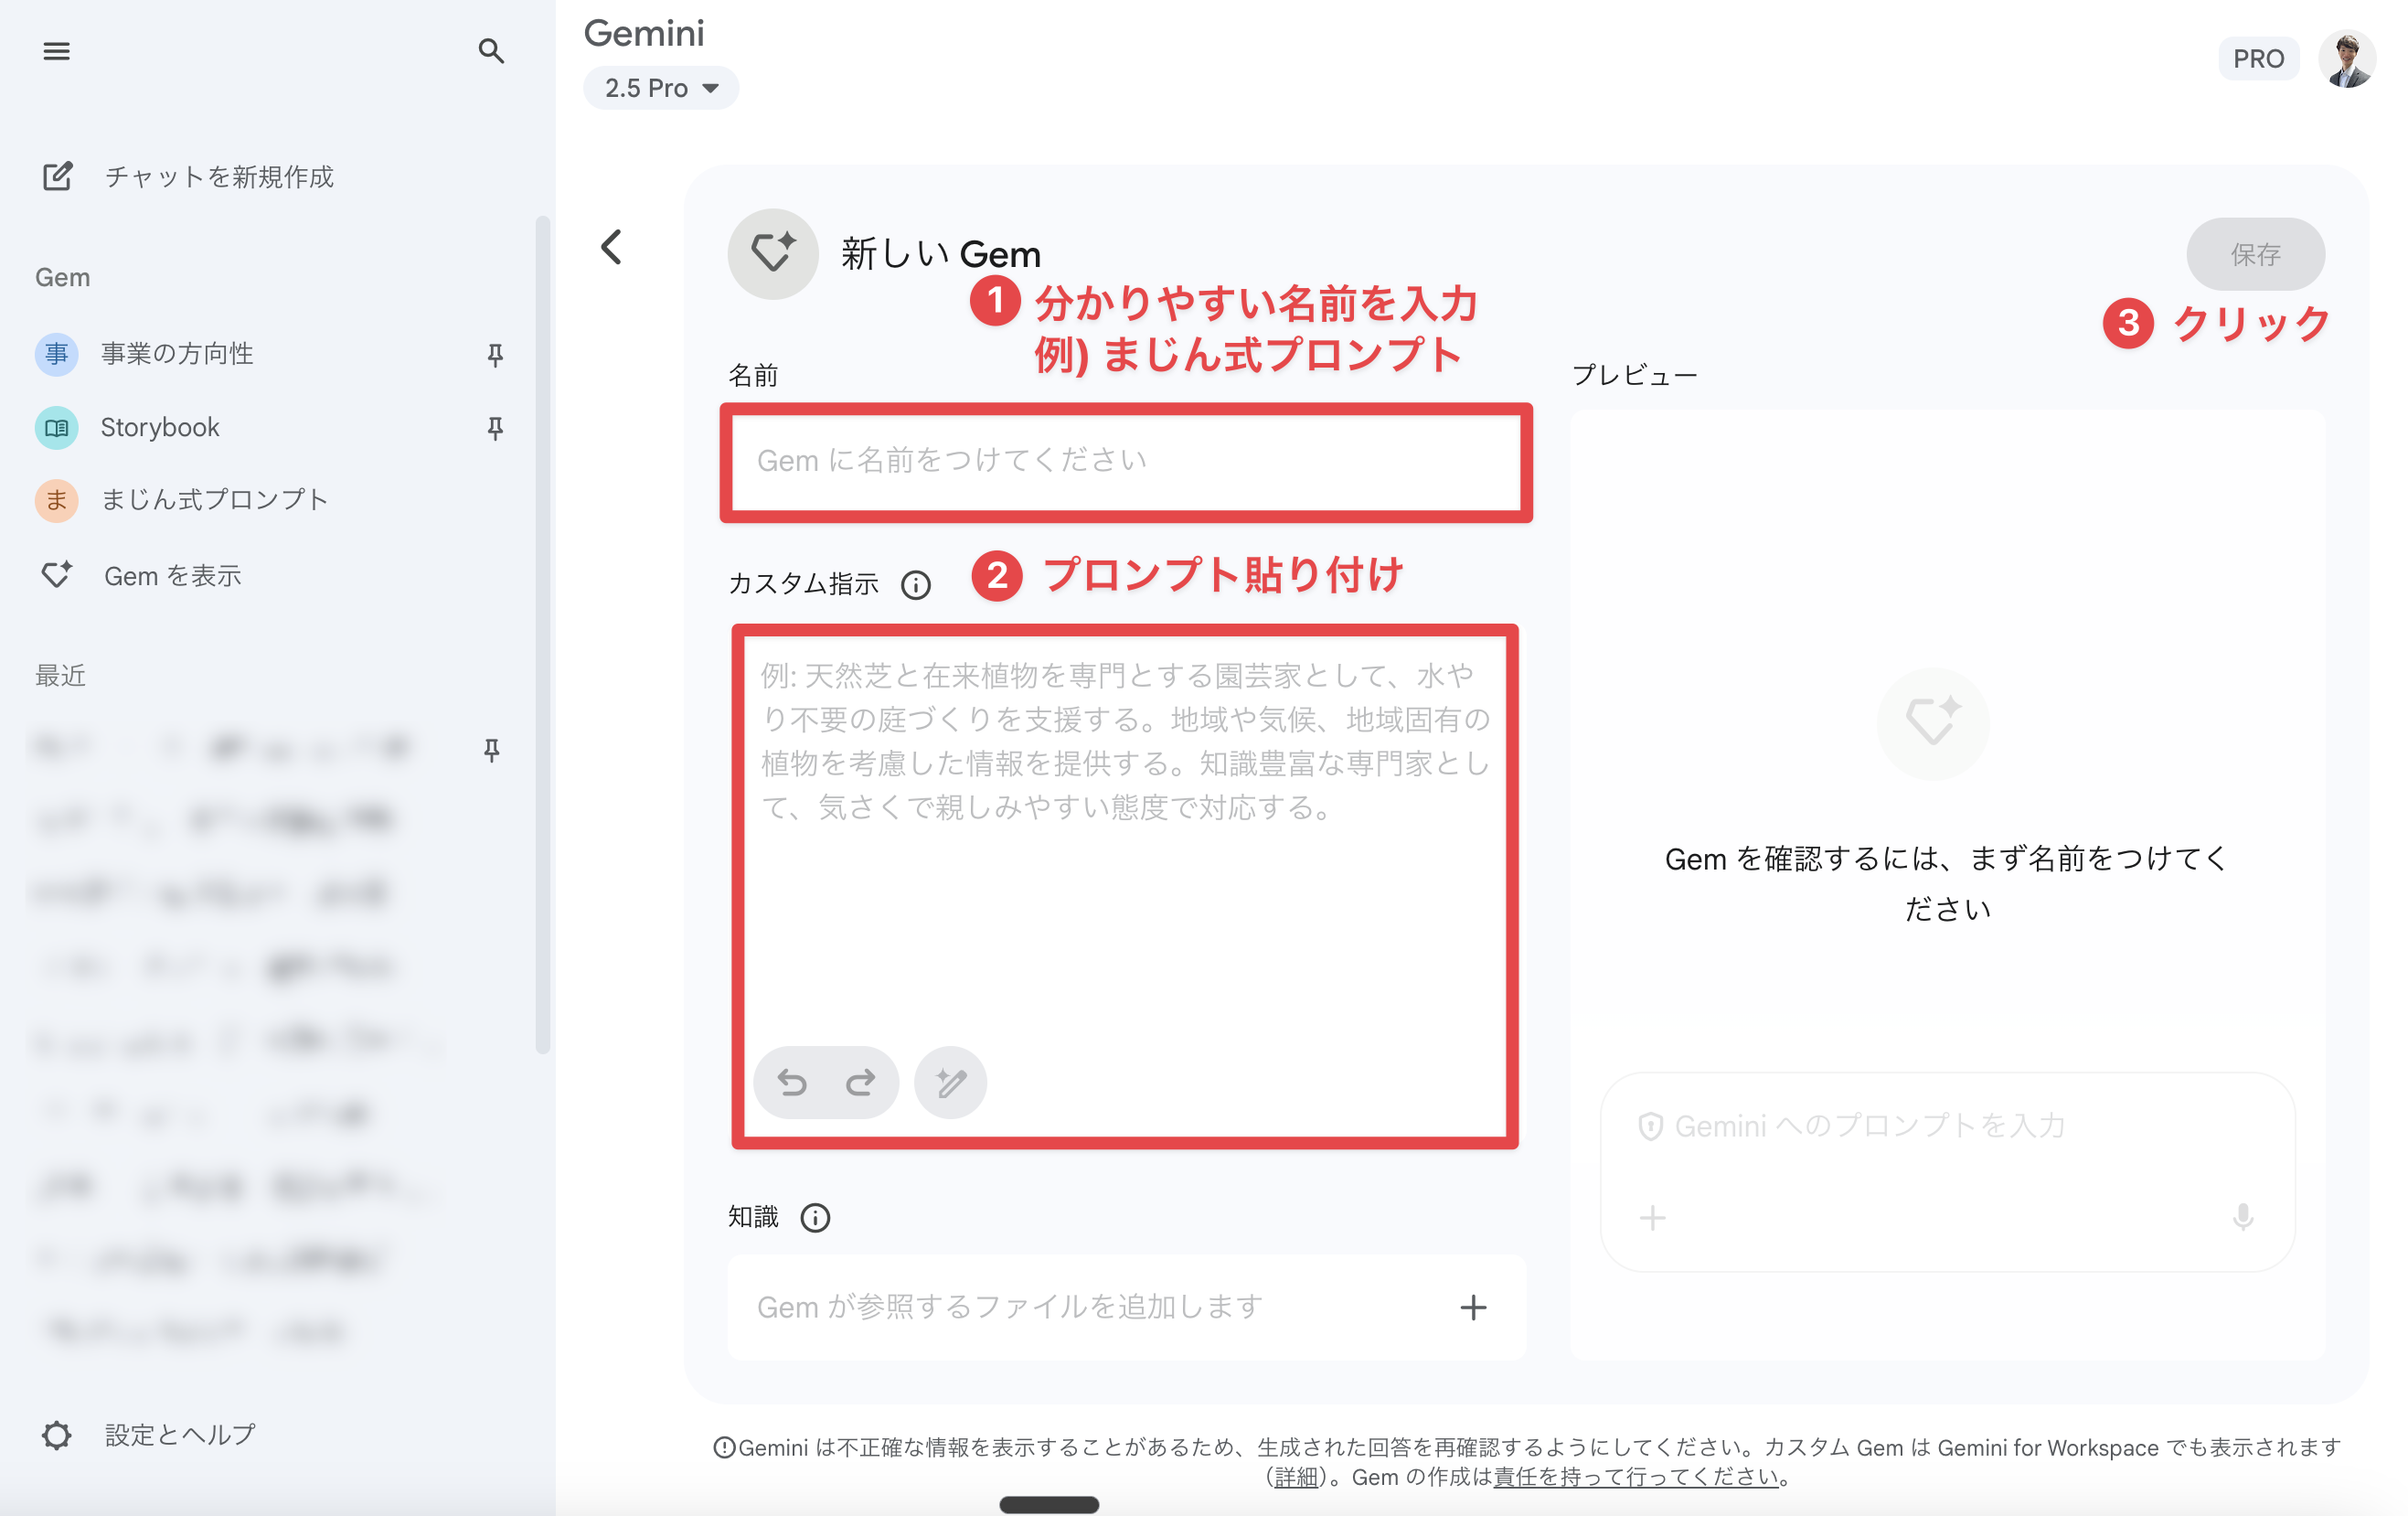
Task: Toggle the pin on 事業の方向性 Gem
Action: (x=495, y=354)
